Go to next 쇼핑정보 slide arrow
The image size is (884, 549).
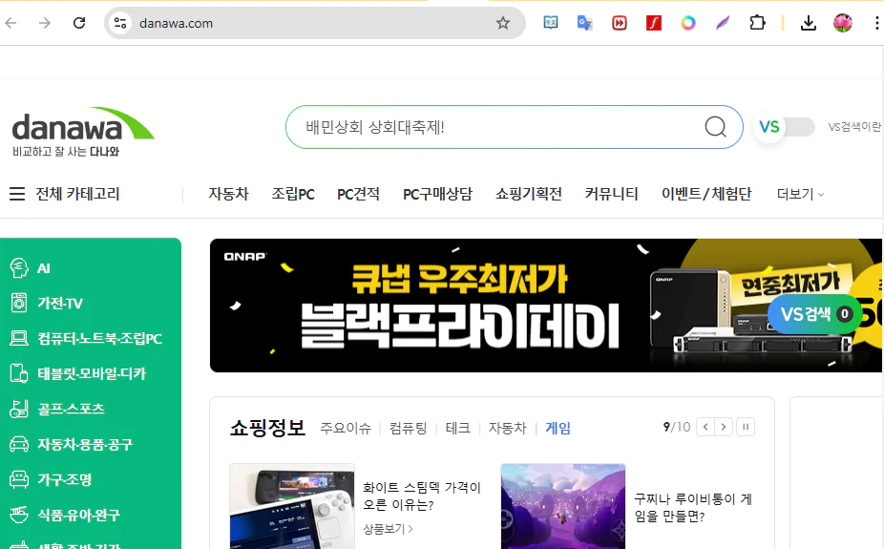[724, 427]
